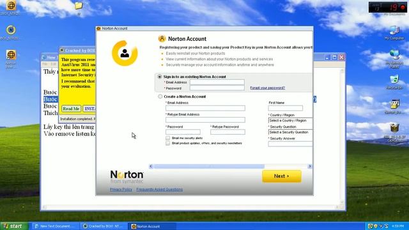Open My Network Places desktop icon

coord(394,59)
